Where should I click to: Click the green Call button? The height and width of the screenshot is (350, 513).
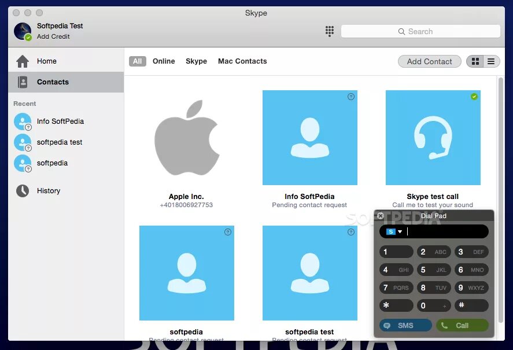click(462, 326)
